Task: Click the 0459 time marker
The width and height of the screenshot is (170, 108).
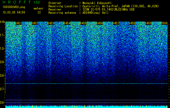Action: [x=148, y=23]
